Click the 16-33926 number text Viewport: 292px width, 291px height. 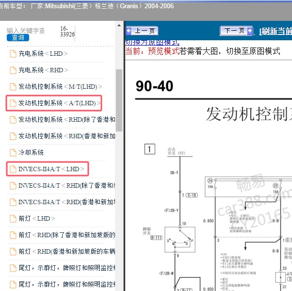(67, 32)
